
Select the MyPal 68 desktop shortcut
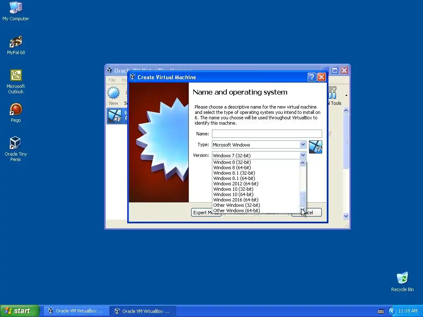pyautogui.click(x=16, y=45)
